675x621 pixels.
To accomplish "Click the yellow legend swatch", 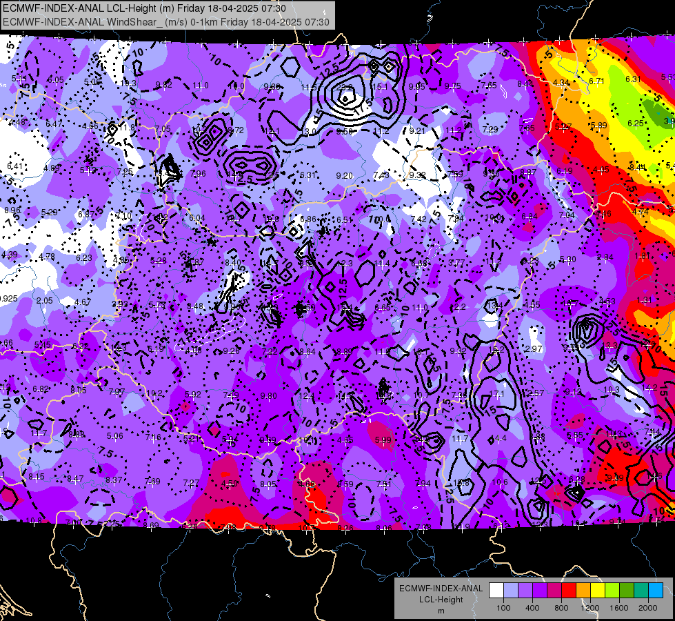I will click(x=598, y=591).
